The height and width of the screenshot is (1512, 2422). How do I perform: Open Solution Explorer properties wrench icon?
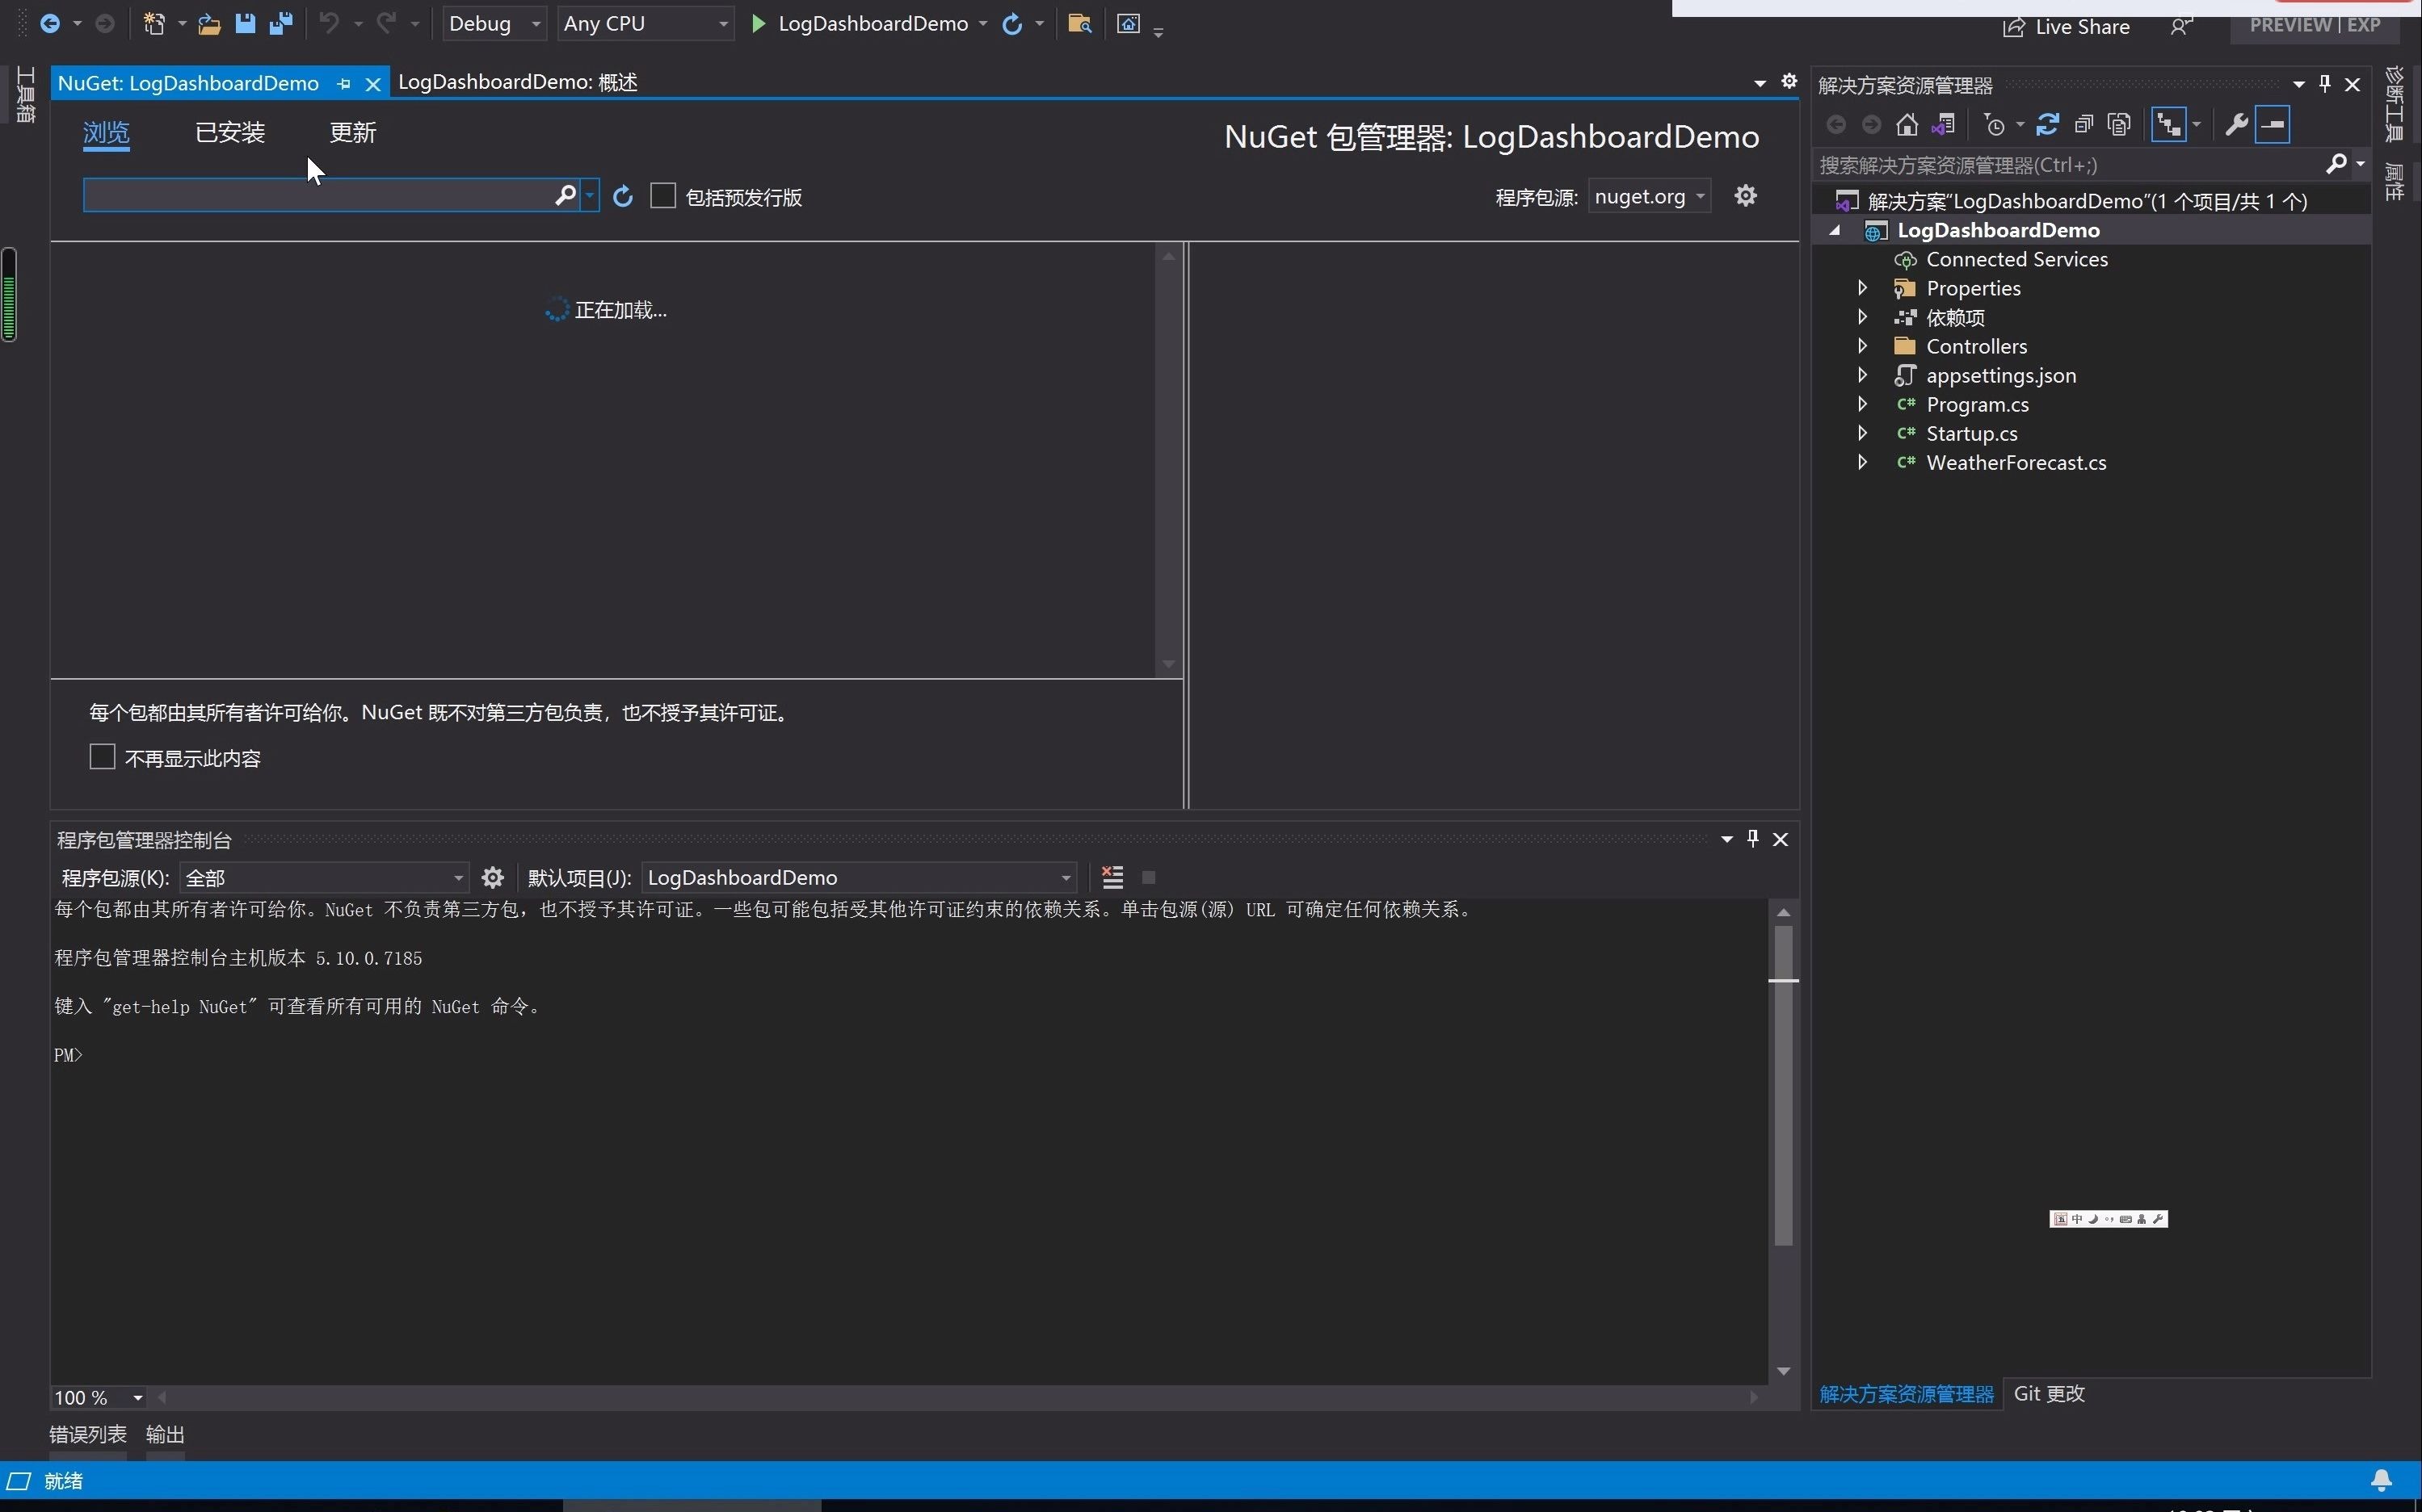(2236, 125)
